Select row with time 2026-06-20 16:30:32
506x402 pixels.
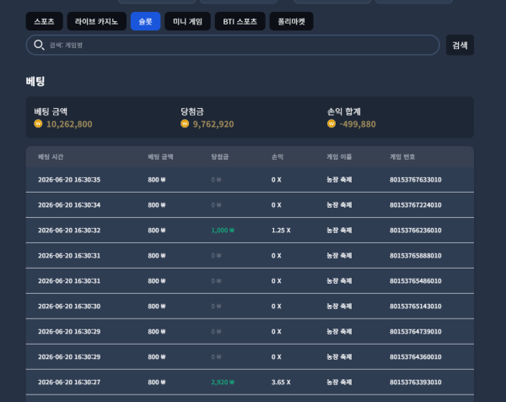pos(250,230)
